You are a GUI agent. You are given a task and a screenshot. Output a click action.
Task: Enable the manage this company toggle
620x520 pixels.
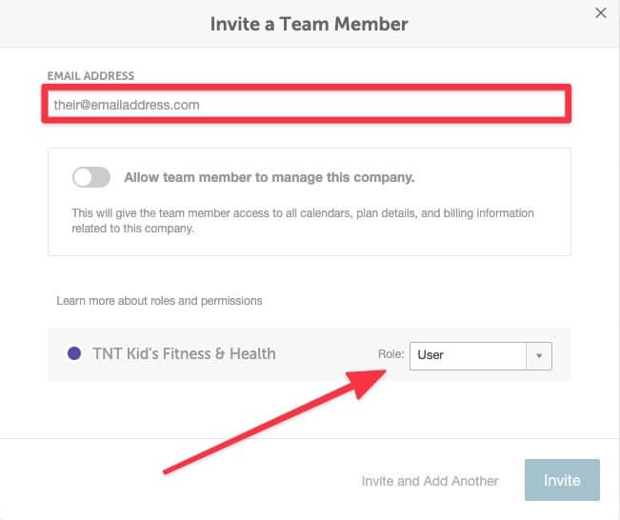(91, 177)
